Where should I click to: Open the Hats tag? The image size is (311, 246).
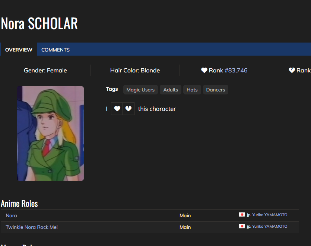click(192, 90)
